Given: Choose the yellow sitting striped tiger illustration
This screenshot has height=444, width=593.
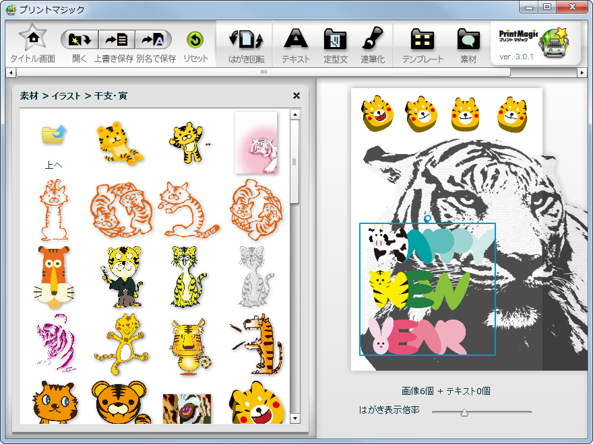Looking at the screenshot, I should pyautogui.click(x=188, y=277).
